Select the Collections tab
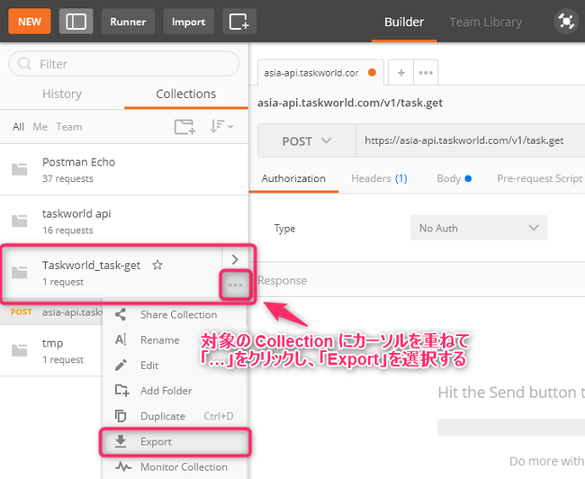 coord(185,94)
